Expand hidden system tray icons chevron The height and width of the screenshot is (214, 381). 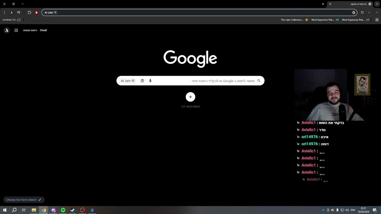[323, 210]
